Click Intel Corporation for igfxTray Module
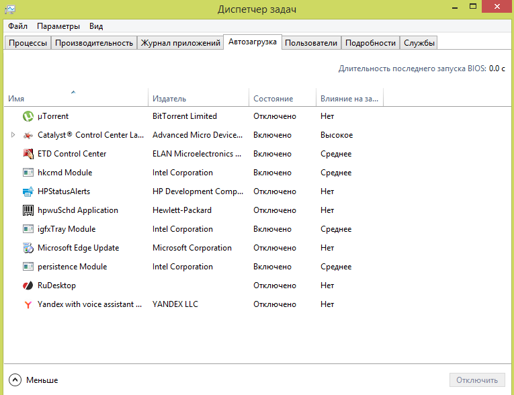The height and width of the screenshot is (395, 514). [183, 229]
